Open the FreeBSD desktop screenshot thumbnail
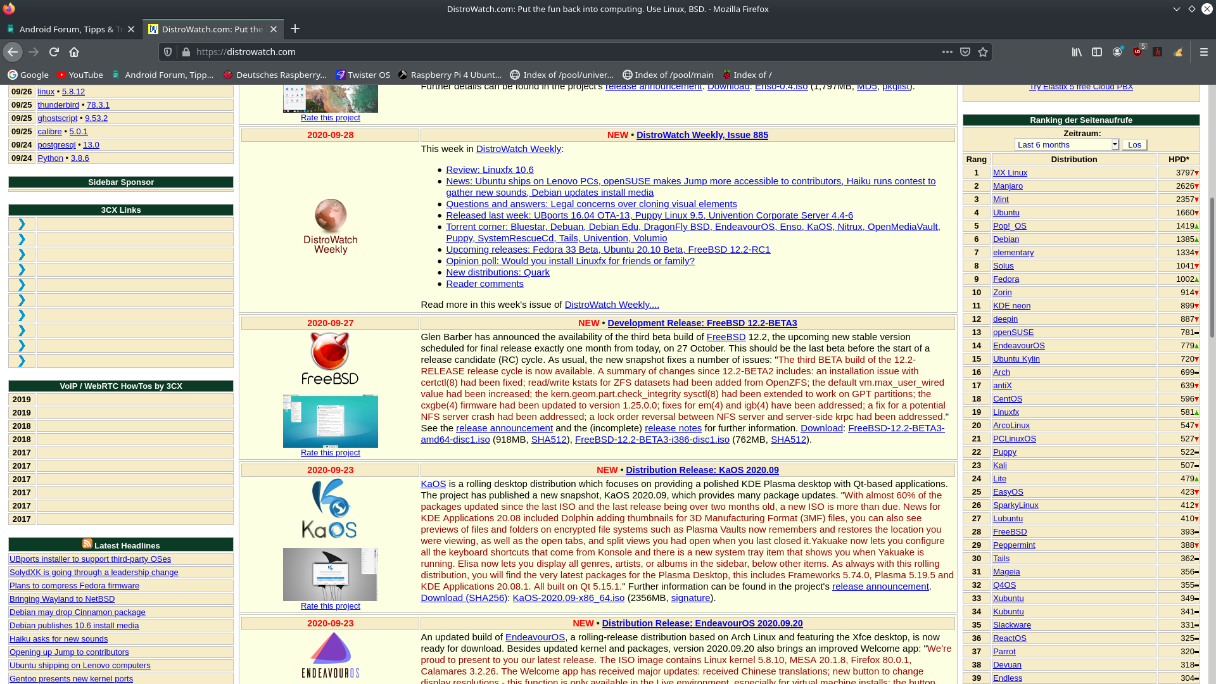 pos(331,421)
